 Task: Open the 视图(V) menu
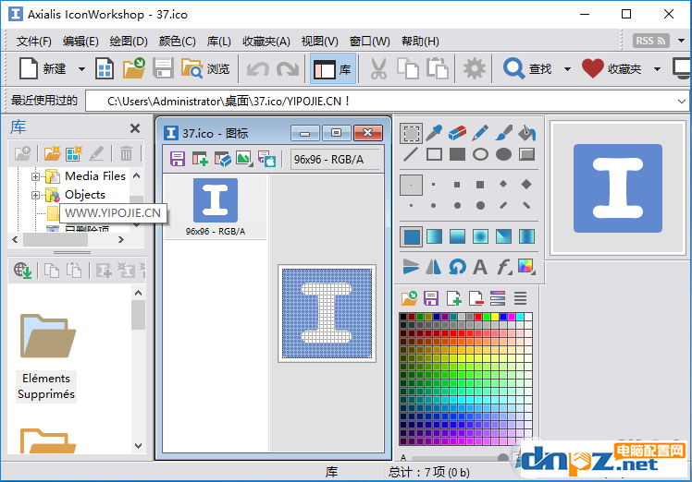319,42
